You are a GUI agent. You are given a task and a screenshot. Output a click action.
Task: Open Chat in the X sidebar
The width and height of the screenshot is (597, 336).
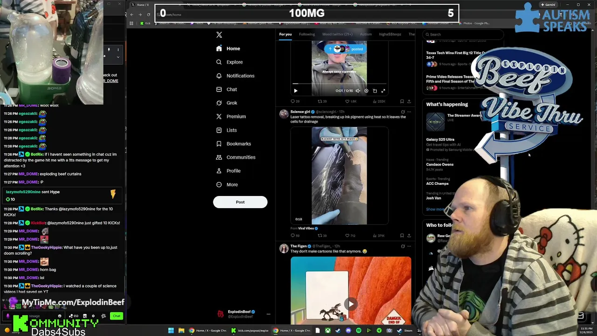(x=227, y=89)
